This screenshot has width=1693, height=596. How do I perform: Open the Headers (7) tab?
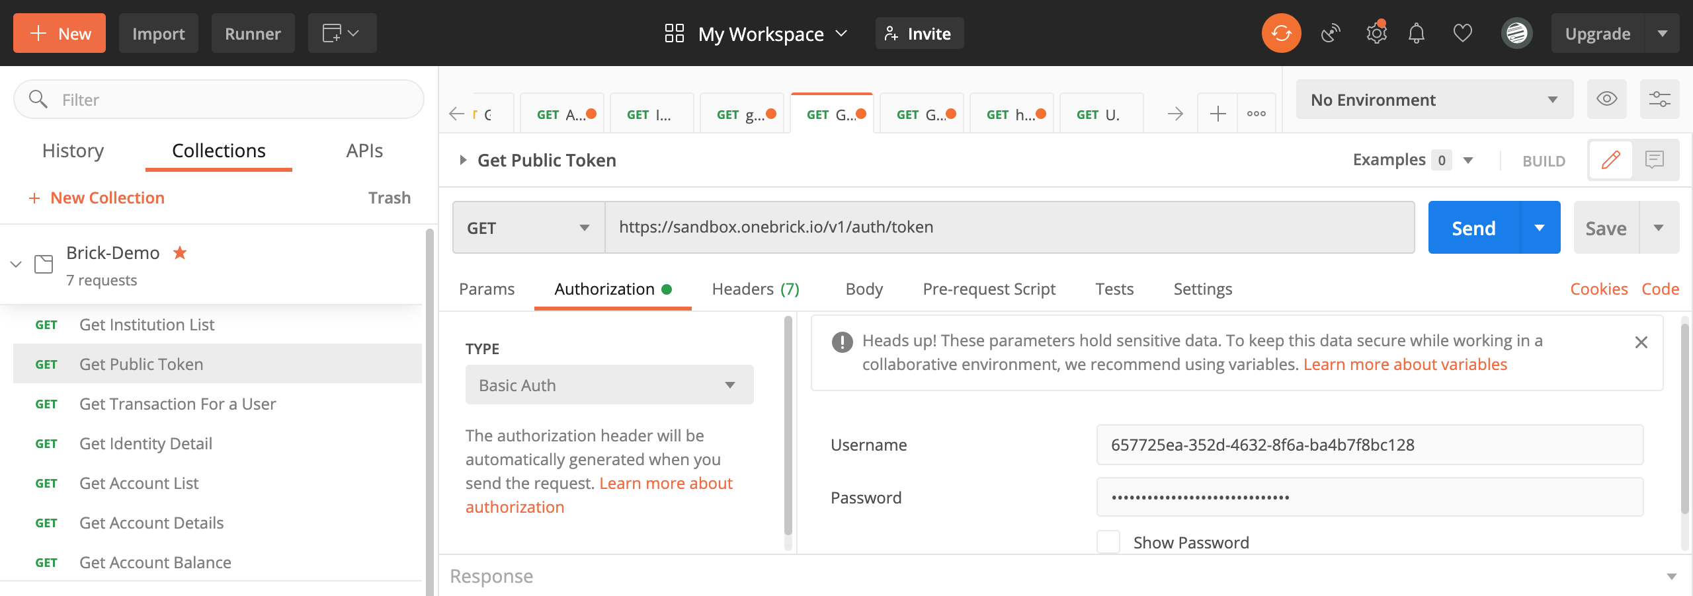click(x=755, y=289)
